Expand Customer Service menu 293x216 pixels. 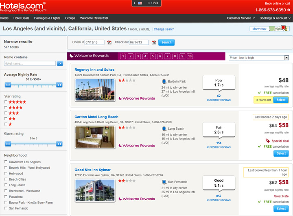pos(241,18)
